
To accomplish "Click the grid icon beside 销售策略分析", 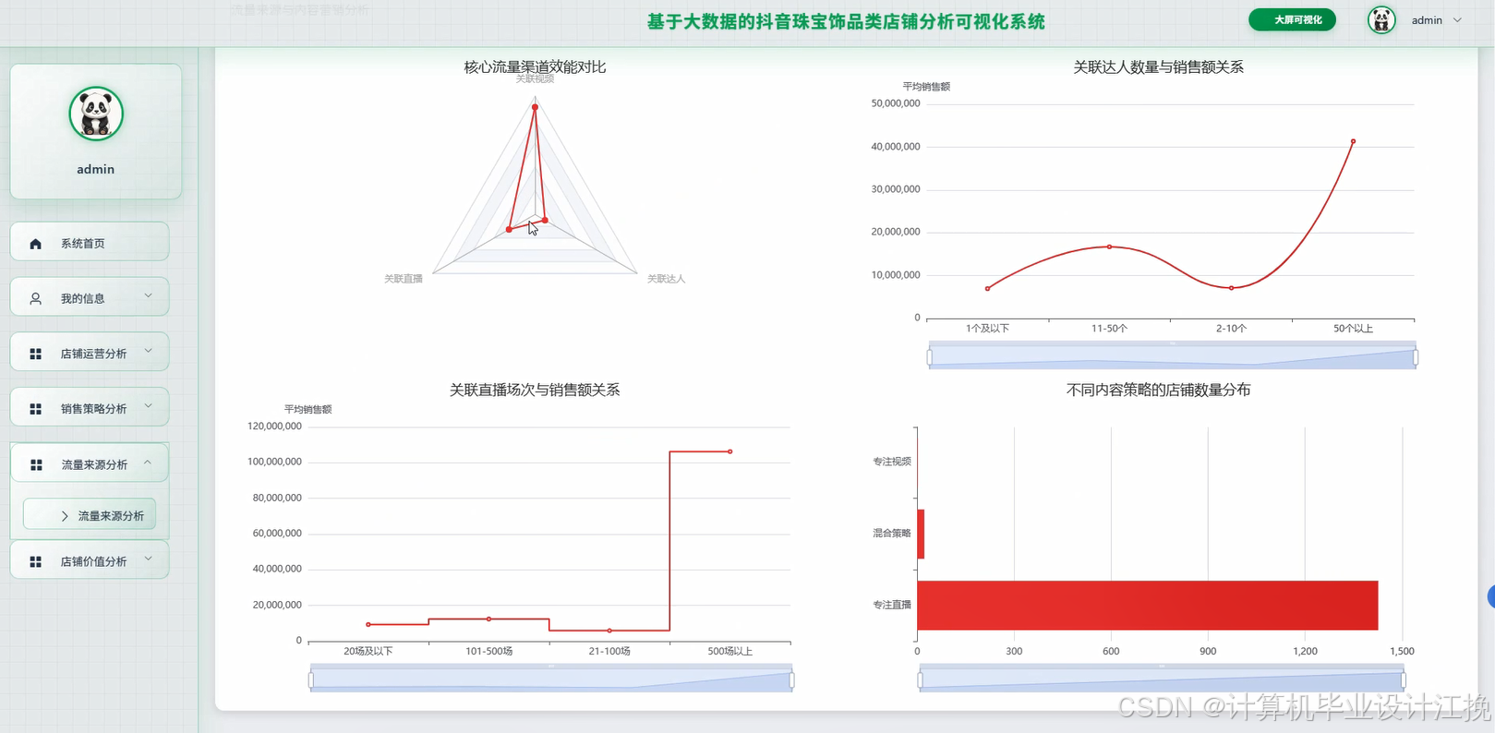I will pyautogui.click(x=35, y=409).
